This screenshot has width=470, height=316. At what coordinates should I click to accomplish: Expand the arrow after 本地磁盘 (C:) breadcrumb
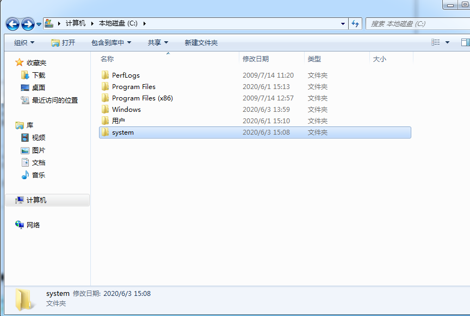145,23
